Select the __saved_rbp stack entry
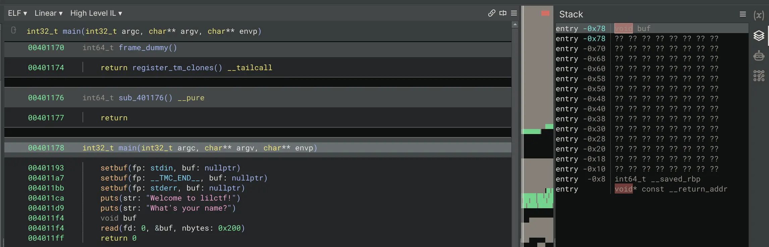Screen dimensions: 769x247 pyautogui.click(x=675, y=179)
